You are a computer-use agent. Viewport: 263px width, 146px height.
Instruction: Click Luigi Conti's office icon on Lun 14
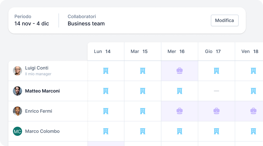pos(106,71)
